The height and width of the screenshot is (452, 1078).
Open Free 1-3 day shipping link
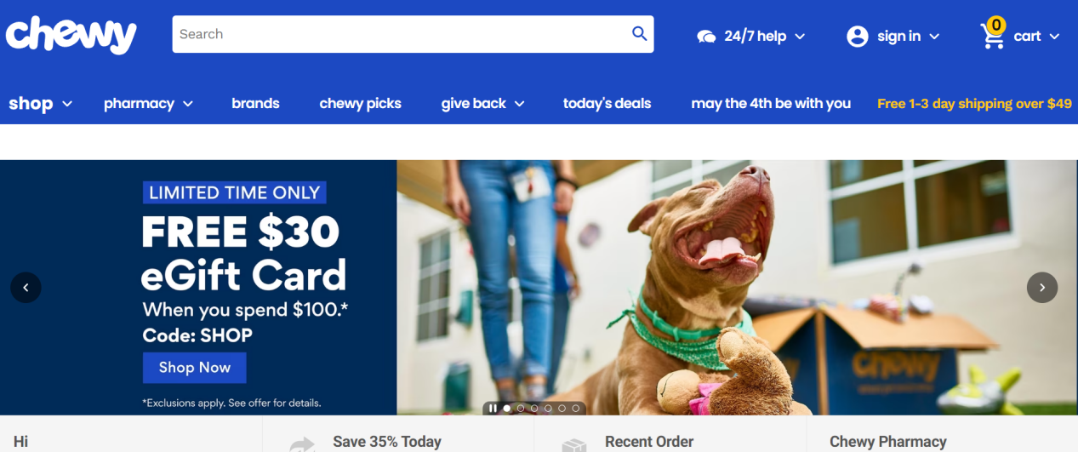pyautogui.click(x=974, y=103)
